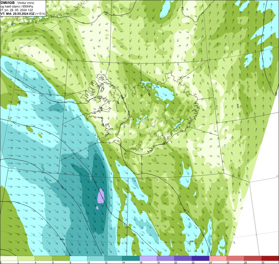Click legend tick label 8
This screenshot has height=264, width=279.
pyautogui.click(x=71, y=262)
